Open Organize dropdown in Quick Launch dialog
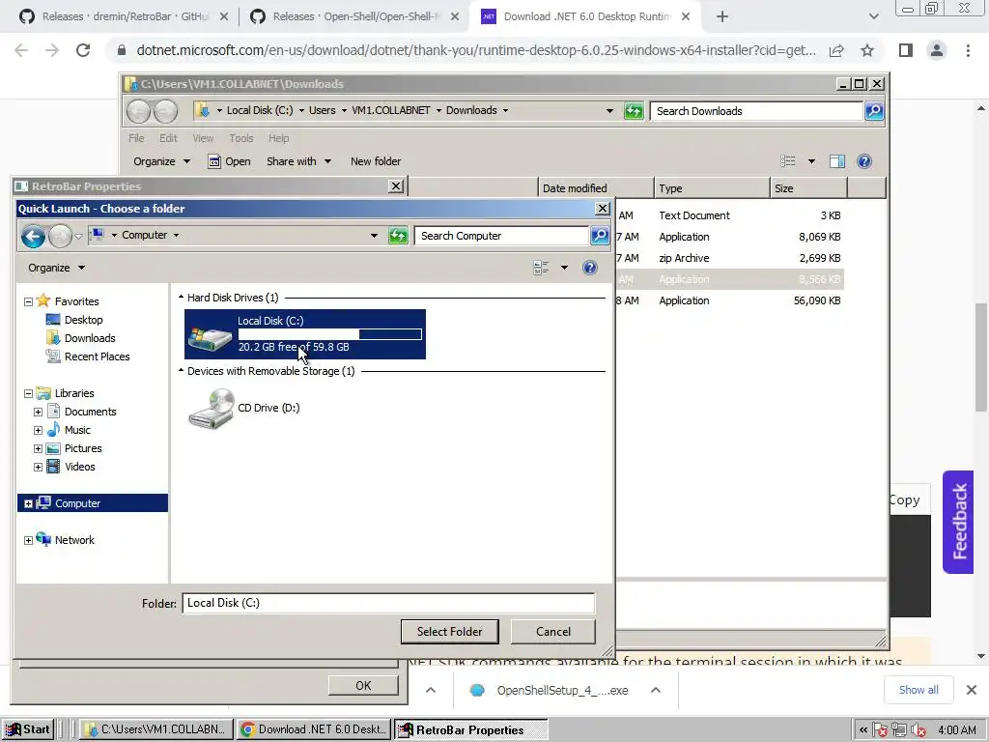The width and height of the screenshot is (989, 742). (56, 268)
